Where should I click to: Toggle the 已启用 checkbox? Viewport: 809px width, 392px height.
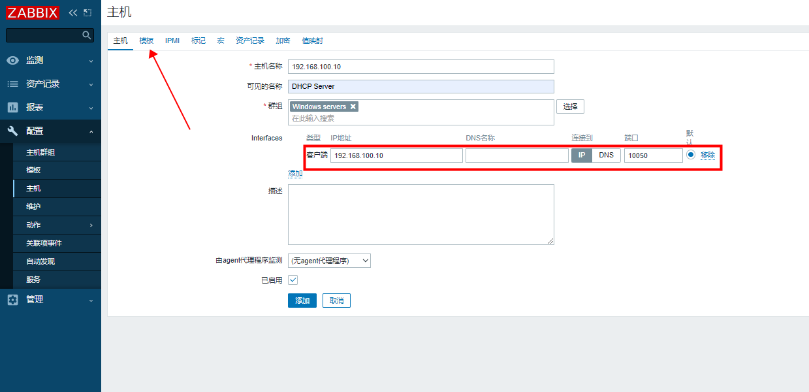[x=293, y=280]
